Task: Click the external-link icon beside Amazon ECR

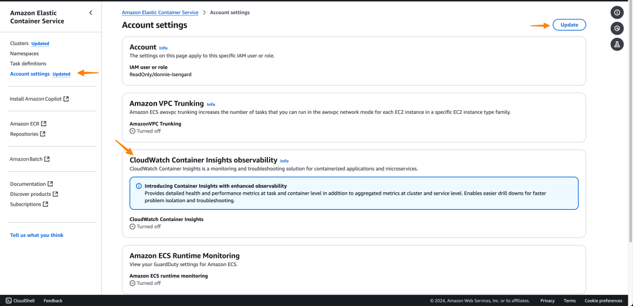Action: (43, 124)
